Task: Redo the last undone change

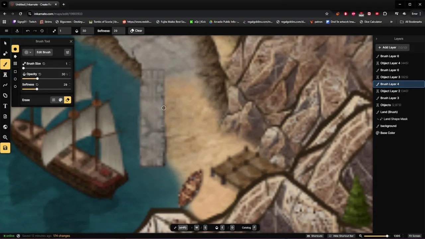Action: point(35,31)
